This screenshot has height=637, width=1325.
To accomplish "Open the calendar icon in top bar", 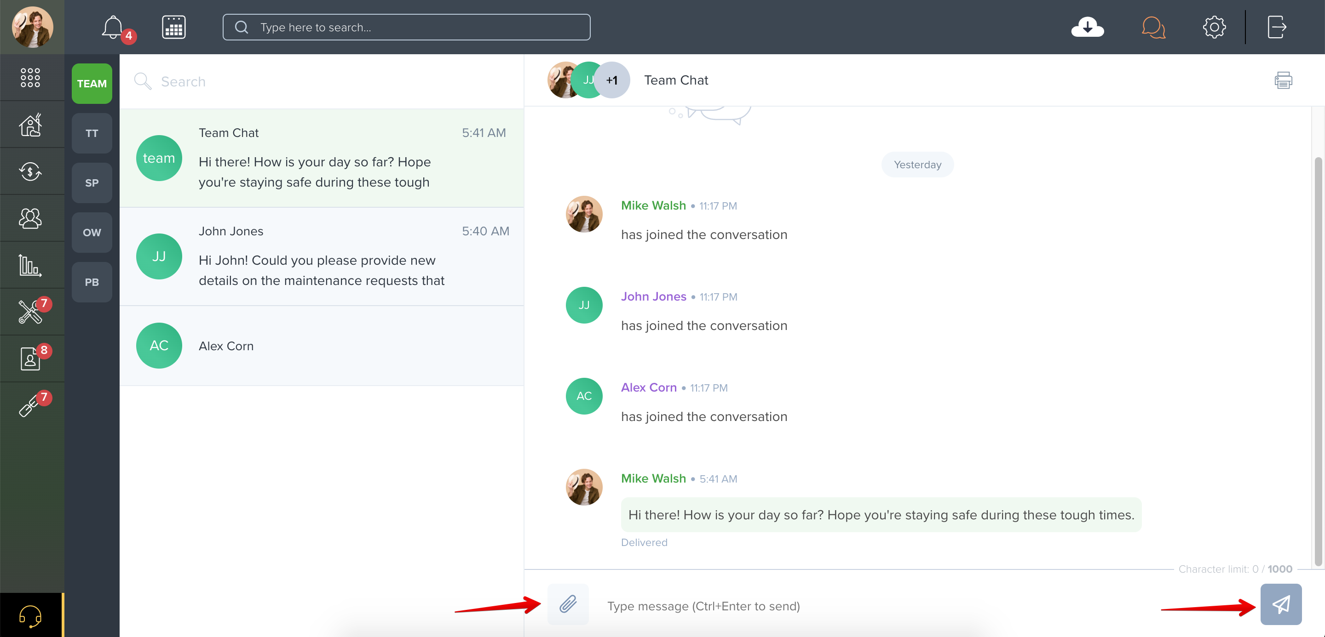I will (x=174, y=27).
